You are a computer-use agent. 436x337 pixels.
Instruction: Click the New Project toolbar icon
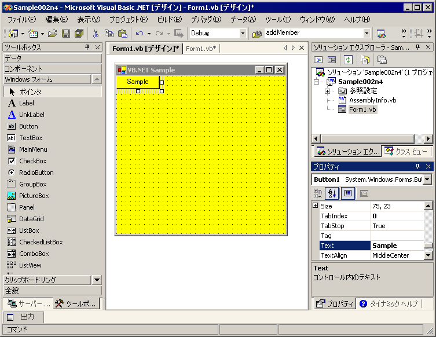pyautogui.click(x=13, y=34)
